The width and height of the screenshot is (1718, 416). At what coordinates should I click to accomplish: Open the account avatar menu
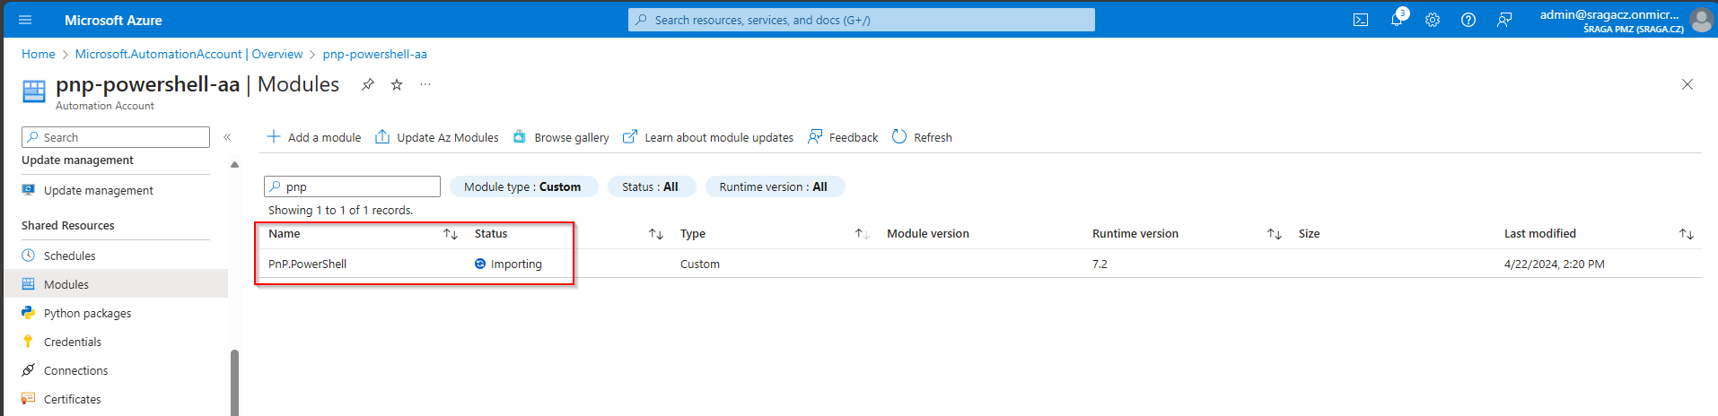tap(1701, 20)
